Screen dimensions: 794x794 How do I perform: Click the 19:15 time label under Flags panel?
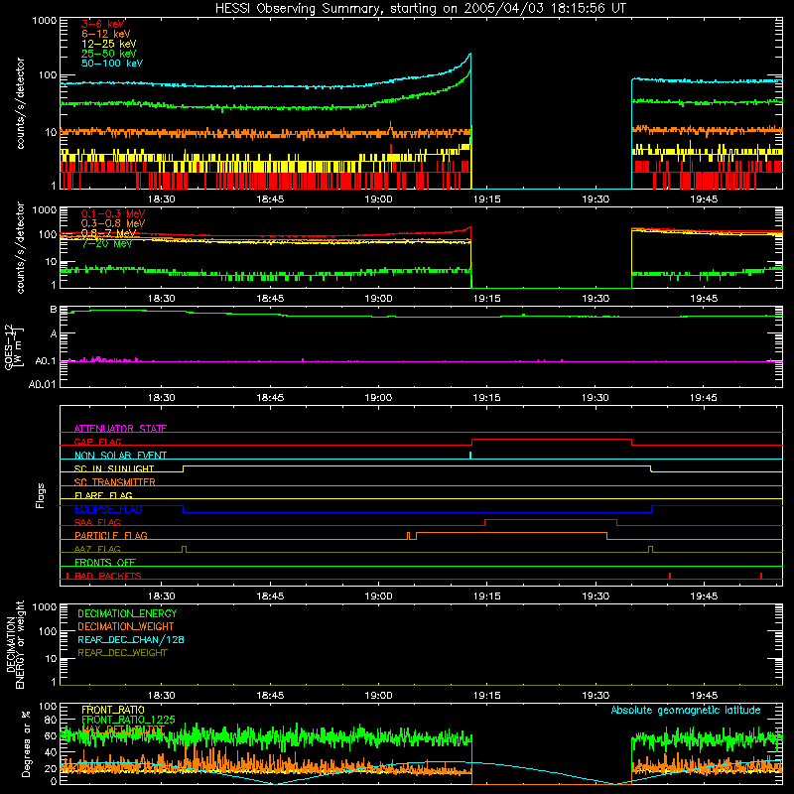(486, 596)
